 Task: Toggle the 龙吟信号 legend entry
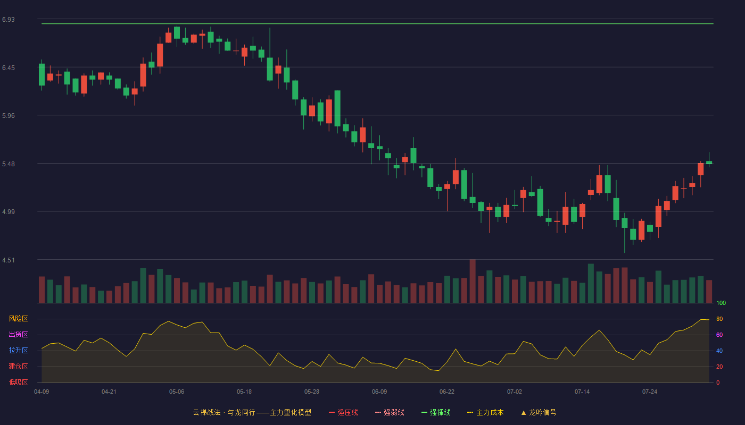point(539,412)
